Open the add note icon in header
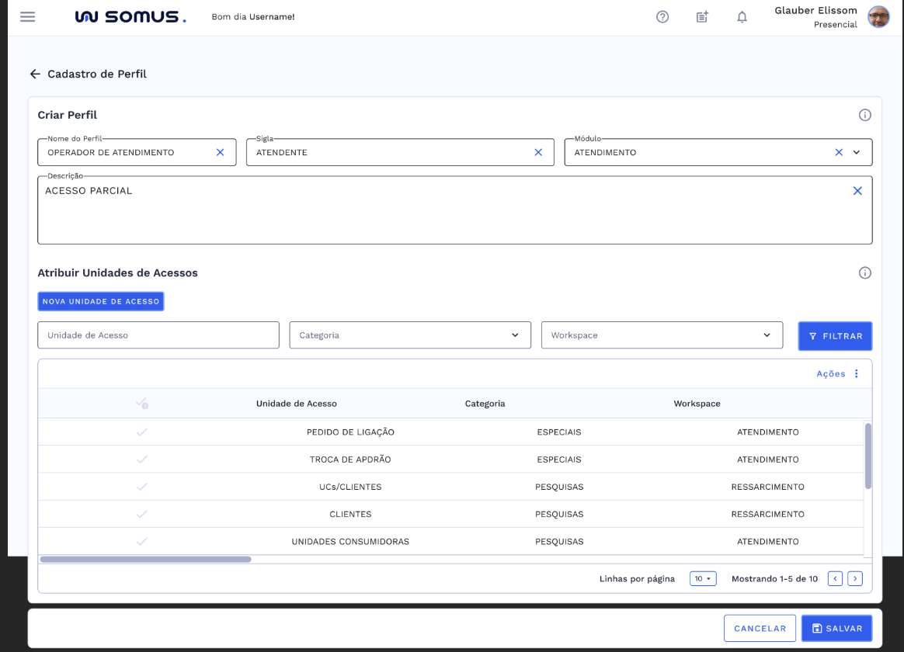Screen dimensions: 904x652 pos(702,16)
